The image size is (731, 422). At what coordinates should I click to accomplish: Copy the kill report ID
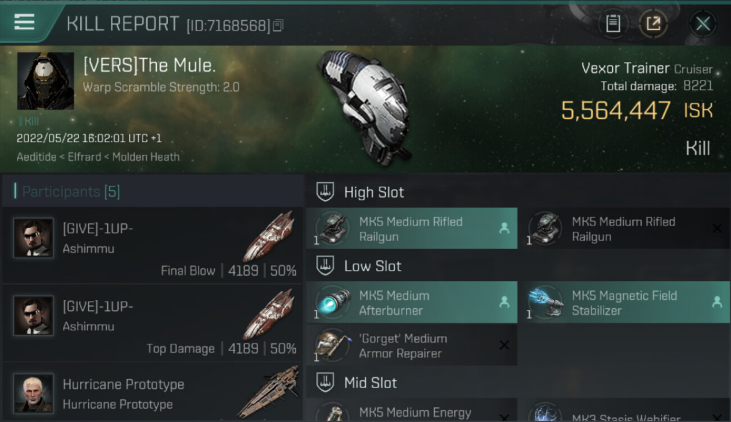click(x=279, y=25)
